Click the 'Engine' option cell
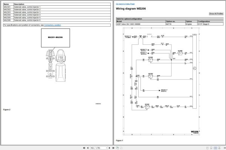Viewport: 226px width, 150px height. click(x=191, y=24)
